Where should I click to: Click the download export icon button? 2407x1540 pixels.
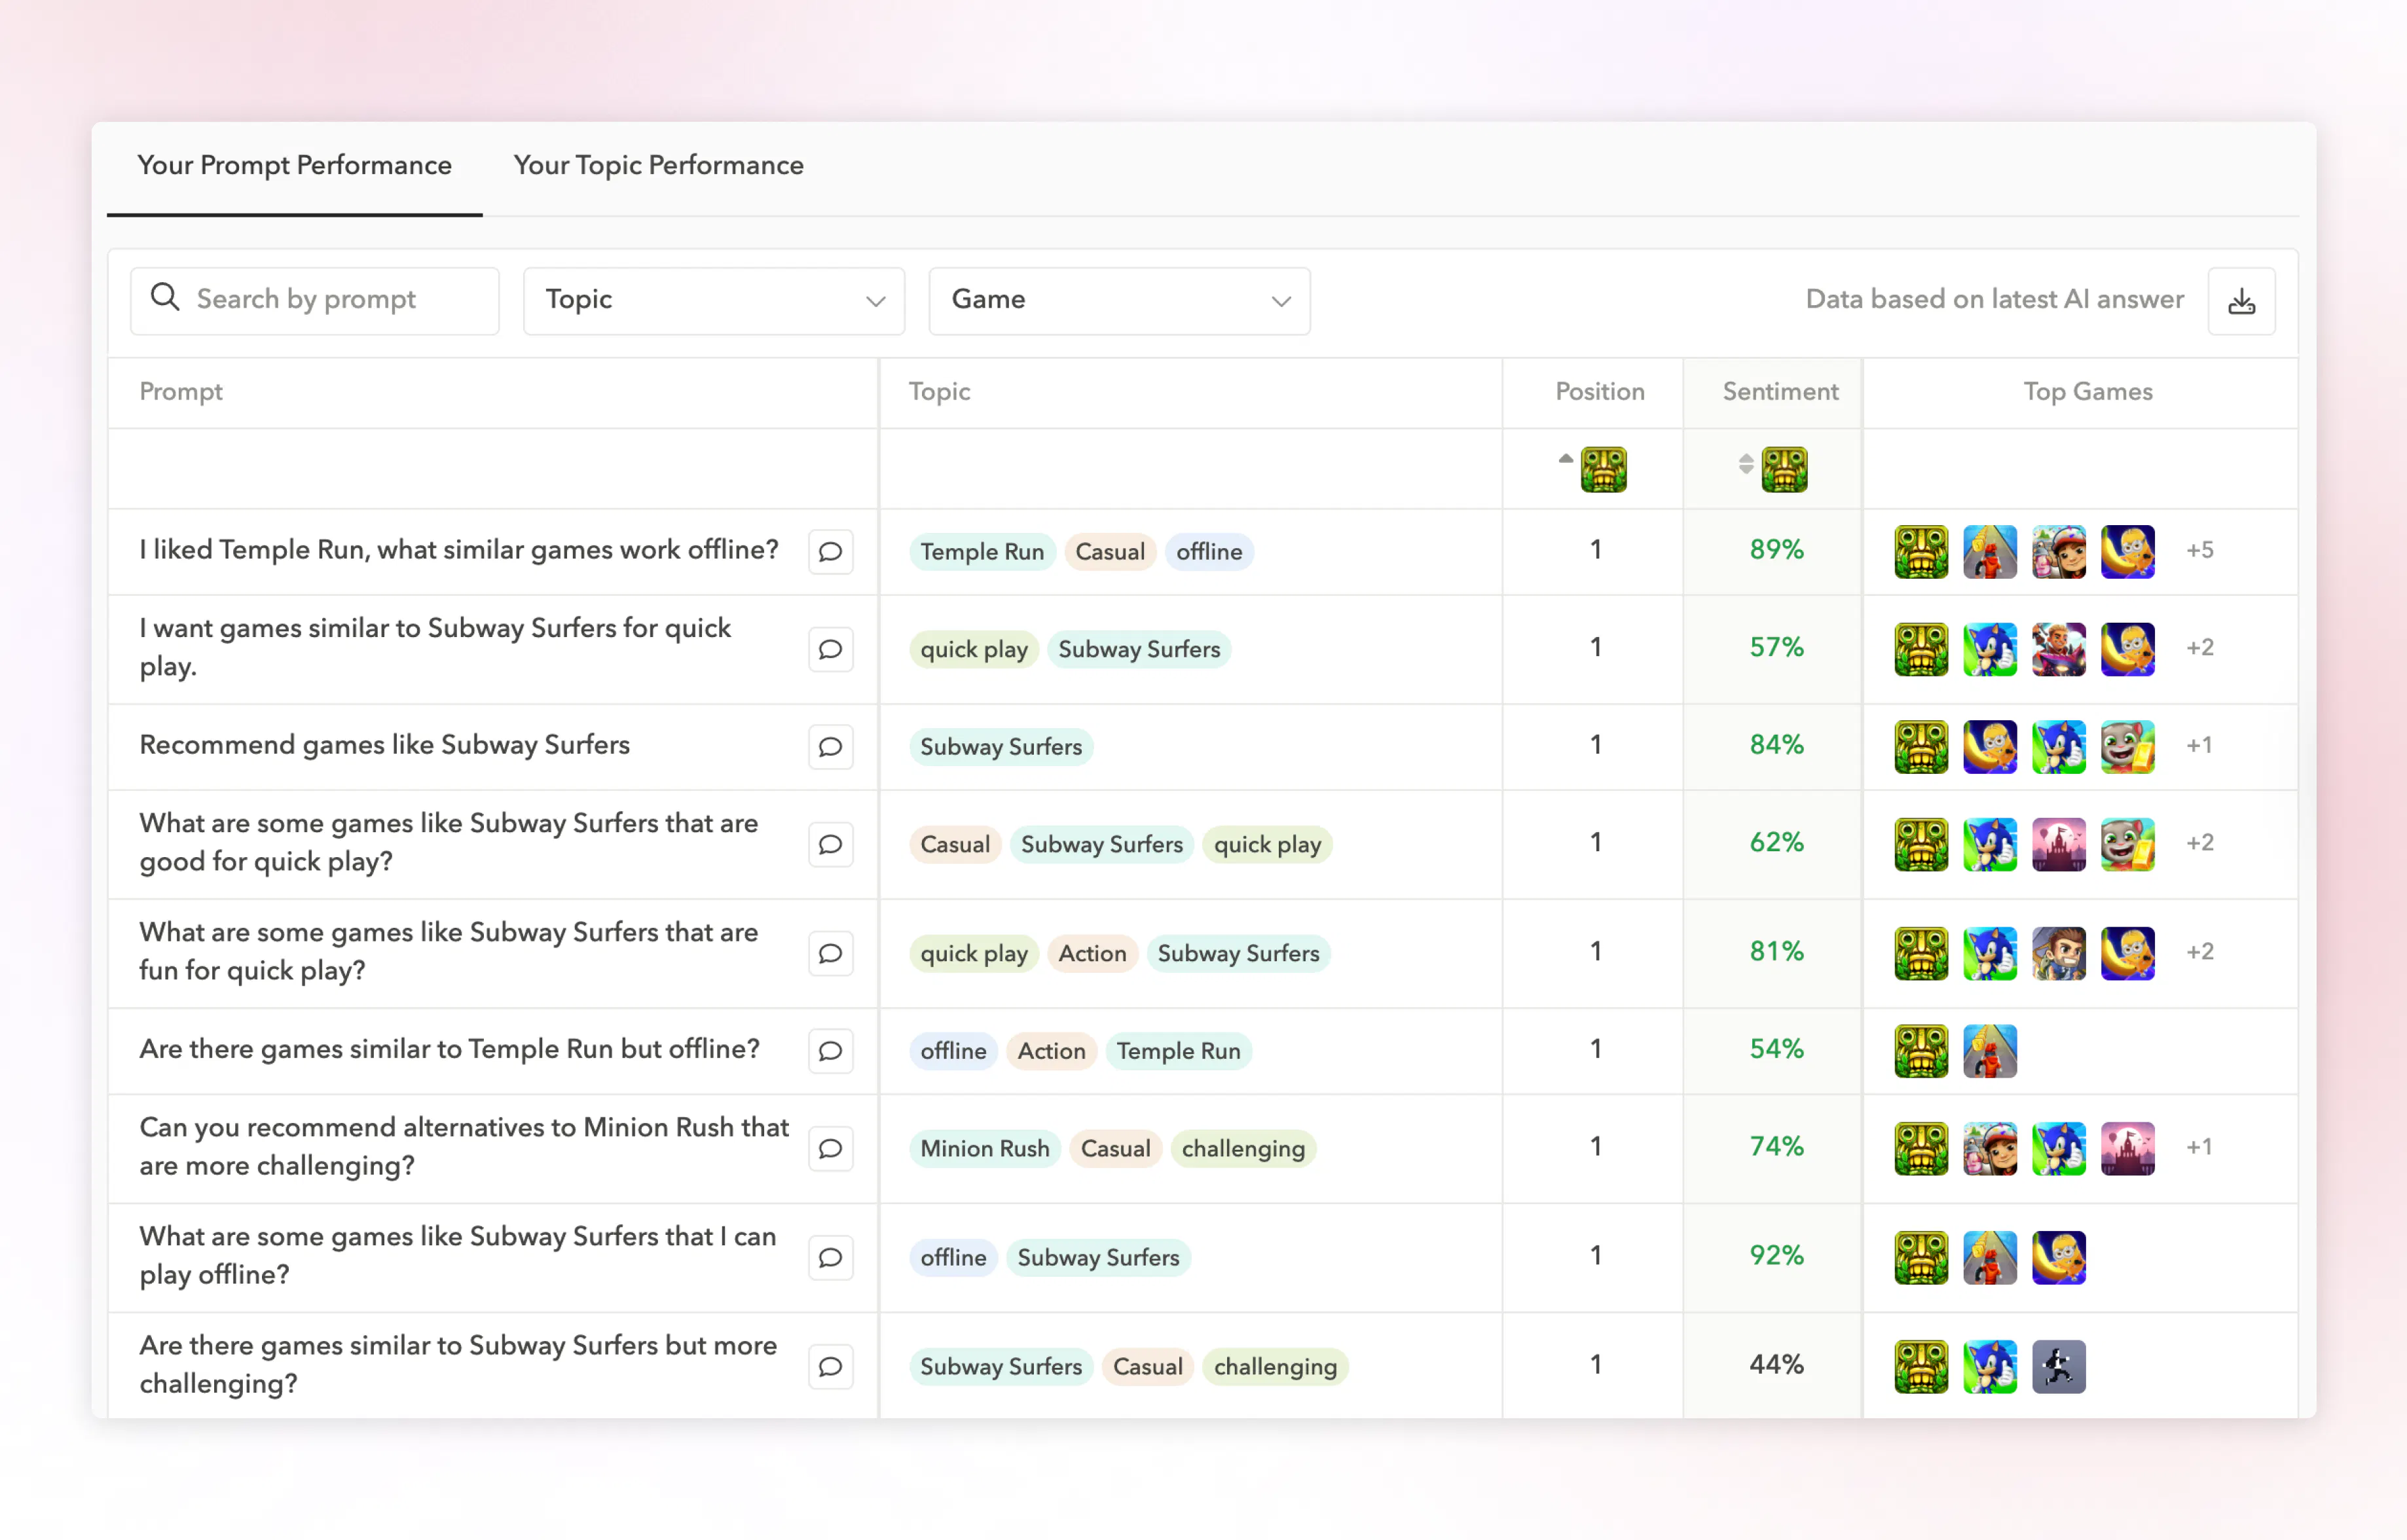[x=2241, y=300]
